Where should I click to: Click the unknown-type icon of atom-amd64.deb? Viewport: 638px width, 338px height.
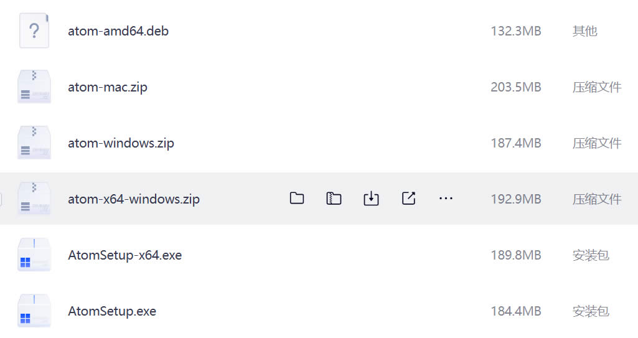34,31
